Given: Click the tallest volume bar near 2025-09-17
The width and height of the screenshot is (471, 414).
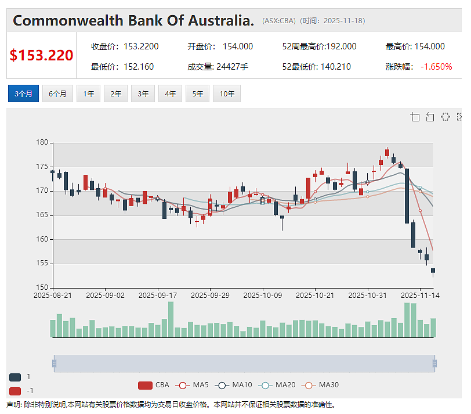Looking at the screenshot, I should tap(171, 319).
